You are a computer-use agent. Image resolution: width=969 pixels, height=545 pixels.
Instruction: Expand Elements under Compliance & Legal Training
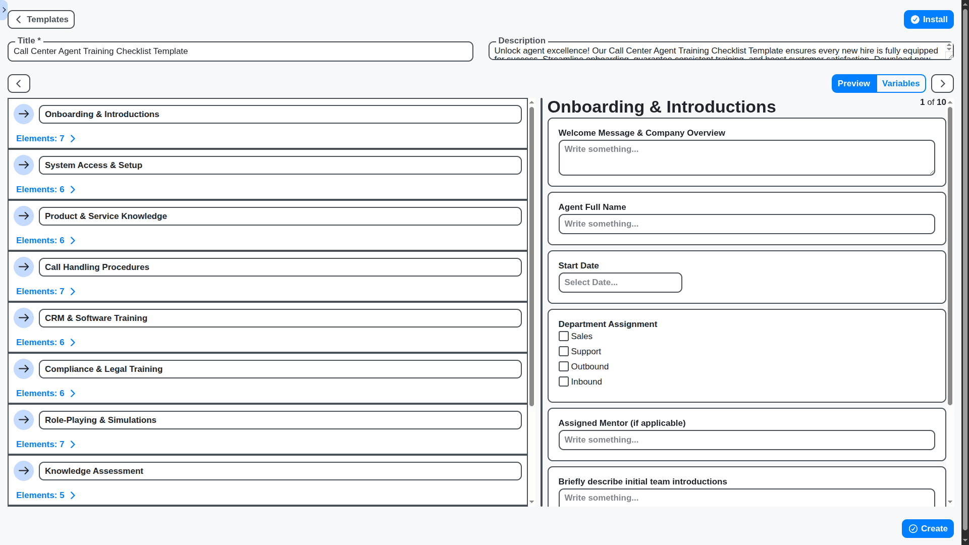tap(45, 393)
